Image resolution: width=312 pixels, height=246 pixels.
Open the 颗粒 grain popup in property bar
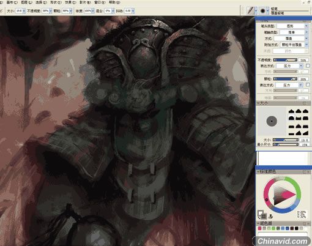(x=71, y=11)
